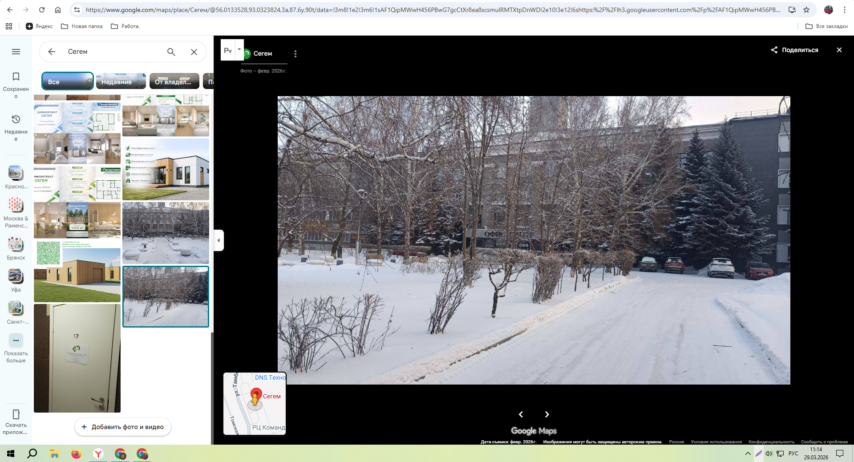This screenshot has height=462, width=854.
Task: Click the search magnifier icon
Action: [171, 52]
